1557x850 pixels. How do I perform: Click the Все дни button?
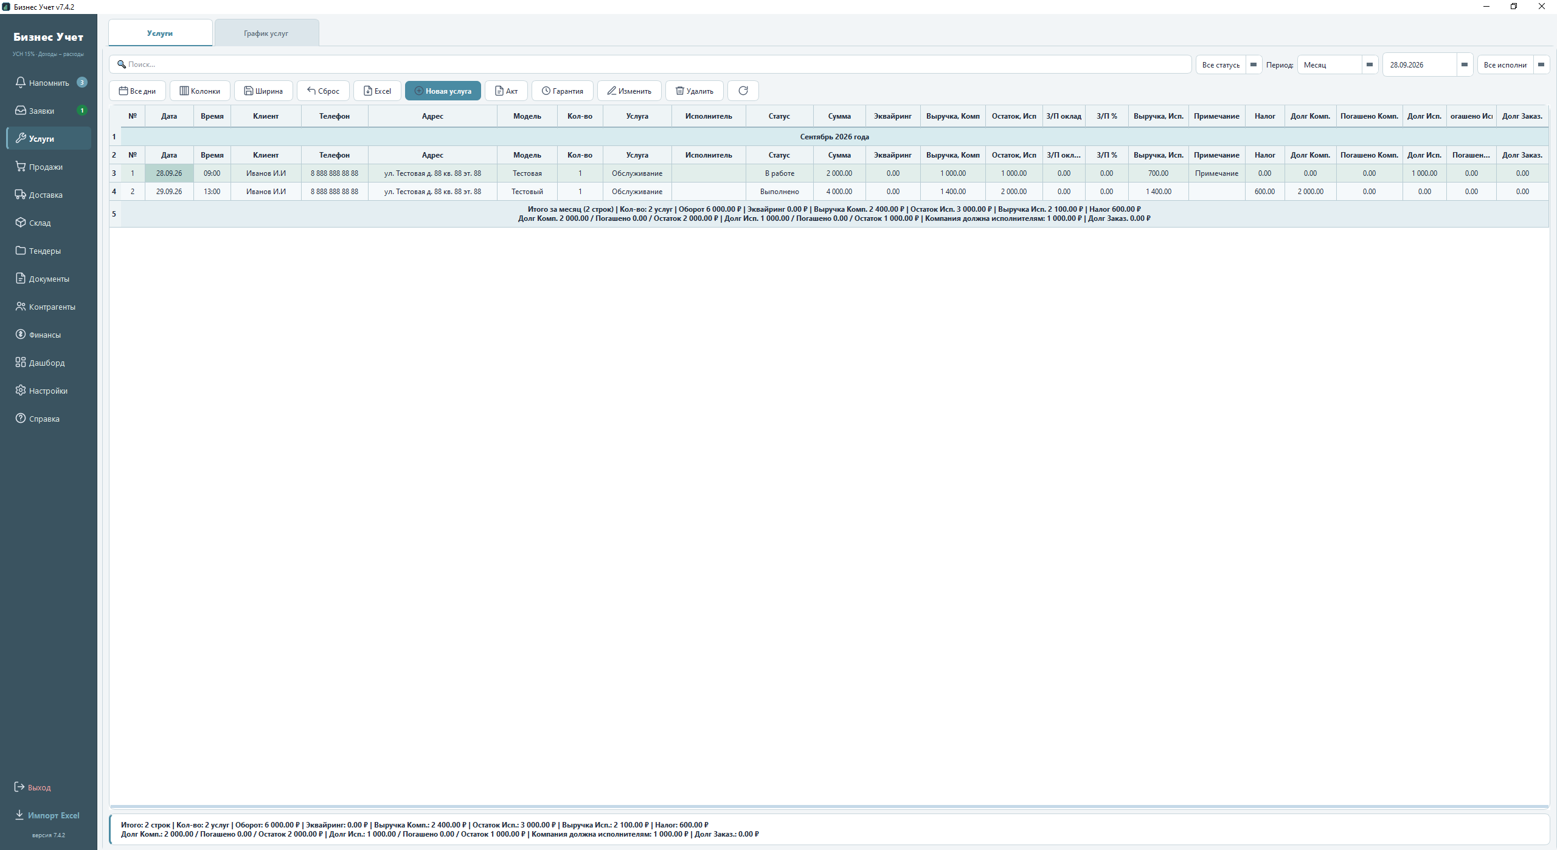[x=137, y=91]
